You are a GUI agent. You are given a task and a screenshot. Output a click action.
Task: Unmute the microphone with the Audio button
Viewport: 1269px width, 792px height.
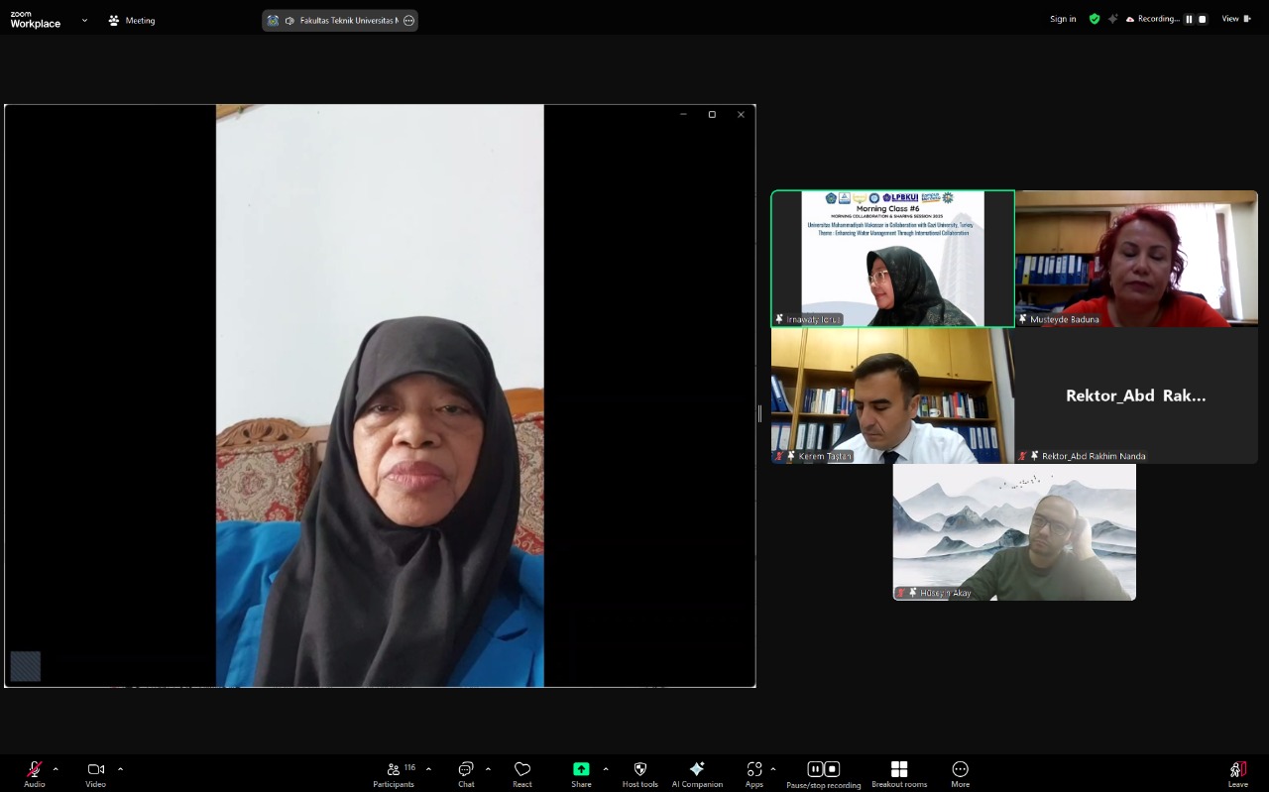(34, 772)
